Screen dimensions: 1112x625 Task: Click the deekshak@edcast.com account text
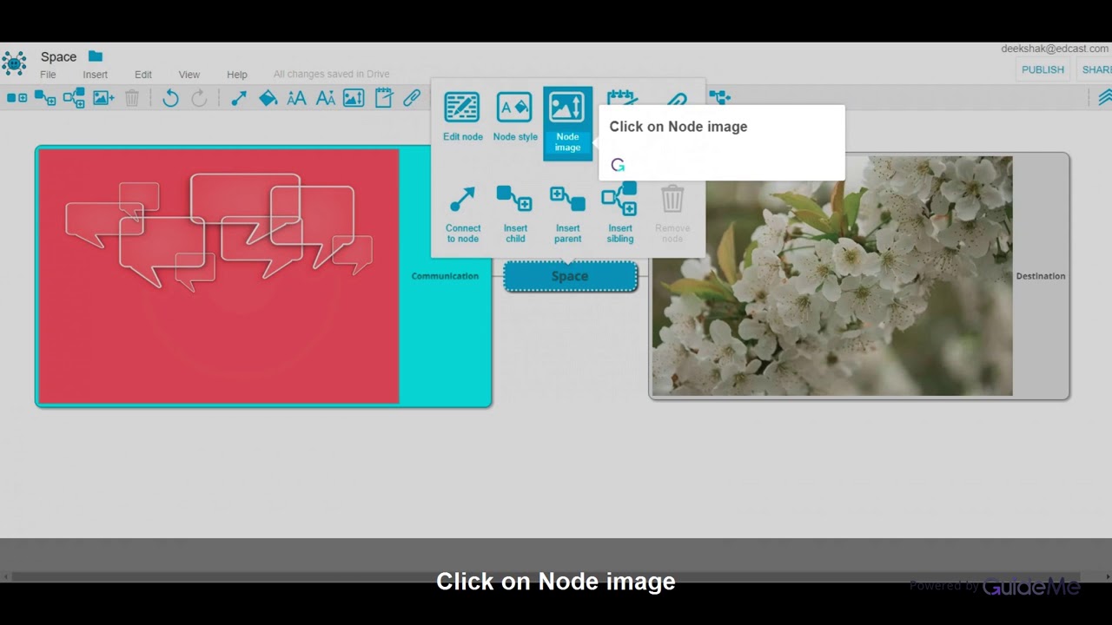point(1055,49)
